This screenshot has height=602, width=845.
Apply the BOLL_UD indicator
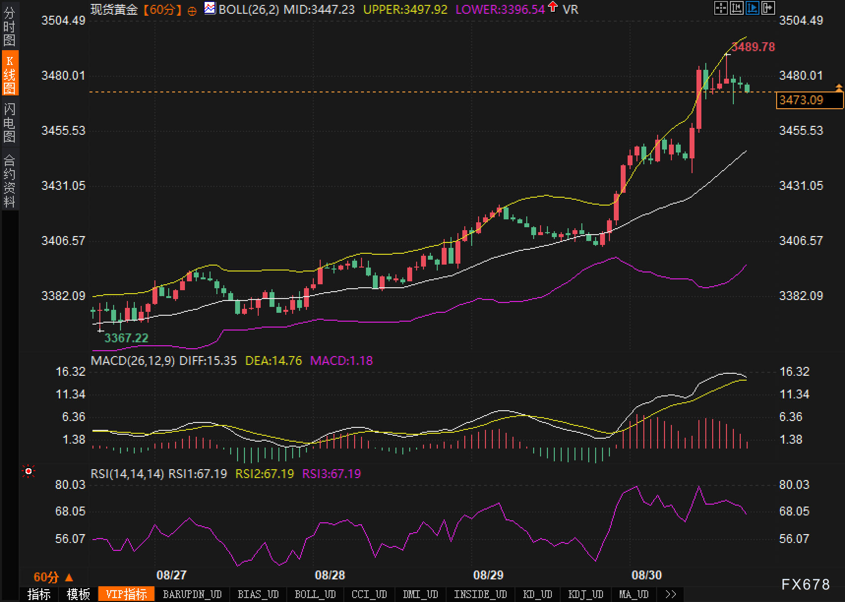pyautogui.click(x=315, y=594)
